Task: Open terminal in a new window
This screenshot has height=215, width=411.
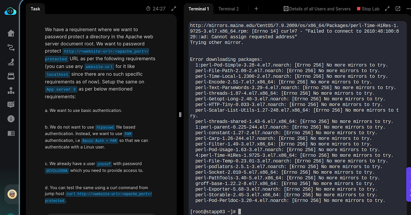Action: [398, 8]
